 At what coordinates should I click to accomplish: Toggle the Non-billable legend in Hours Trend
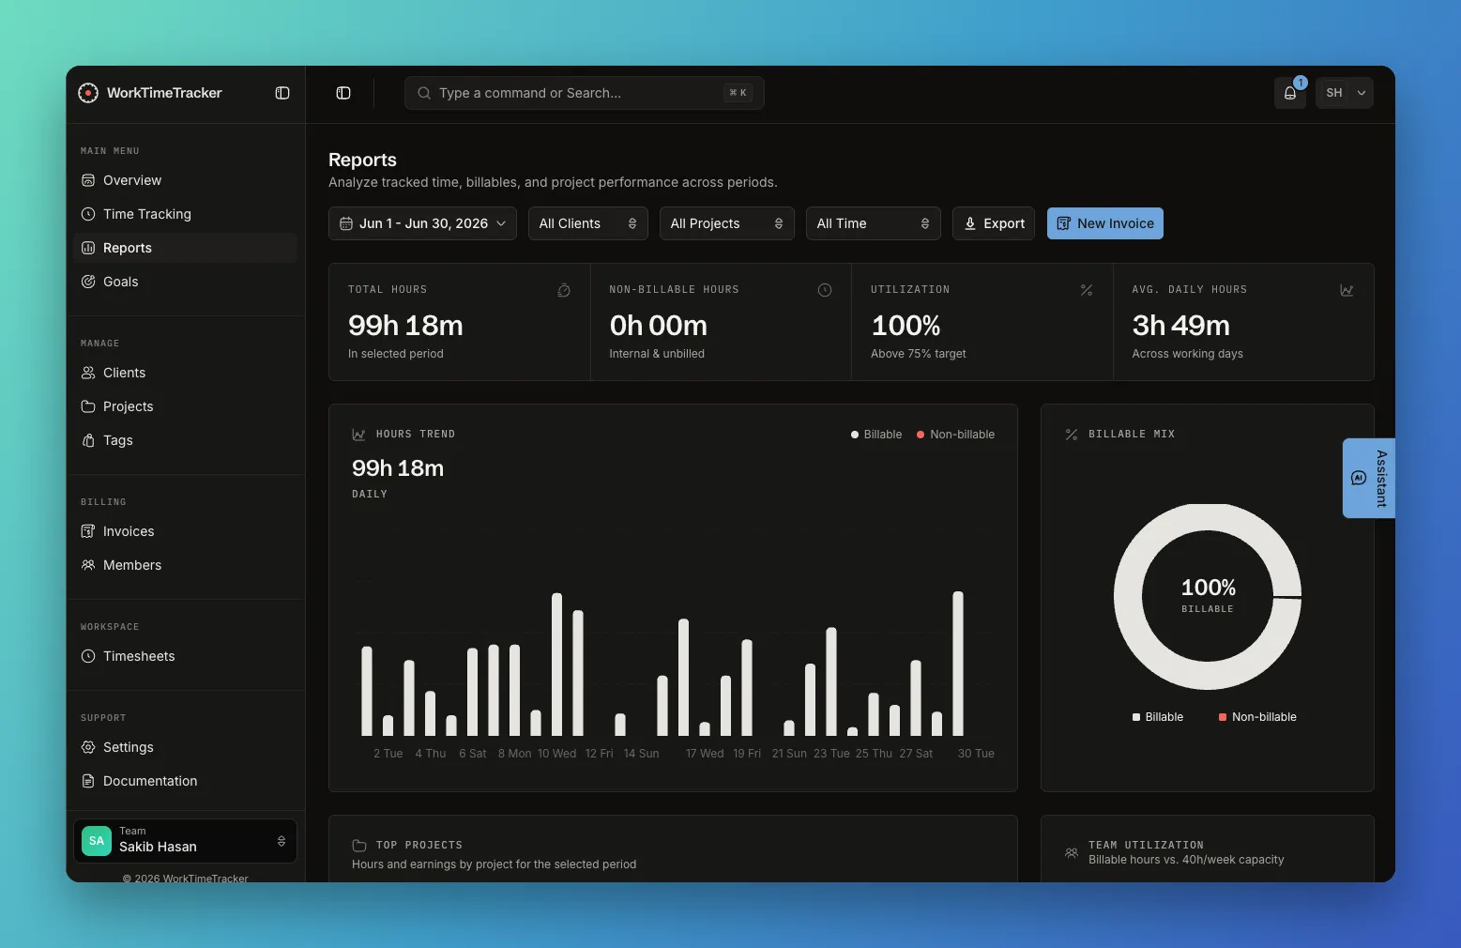pos(955,435)
